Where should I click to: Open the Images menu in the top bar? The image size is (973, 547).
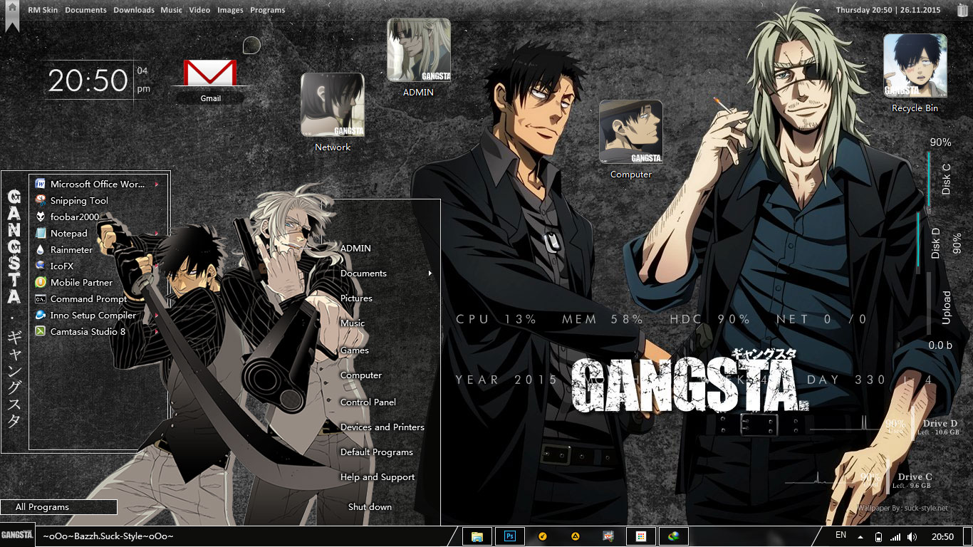tap(230, 10)
